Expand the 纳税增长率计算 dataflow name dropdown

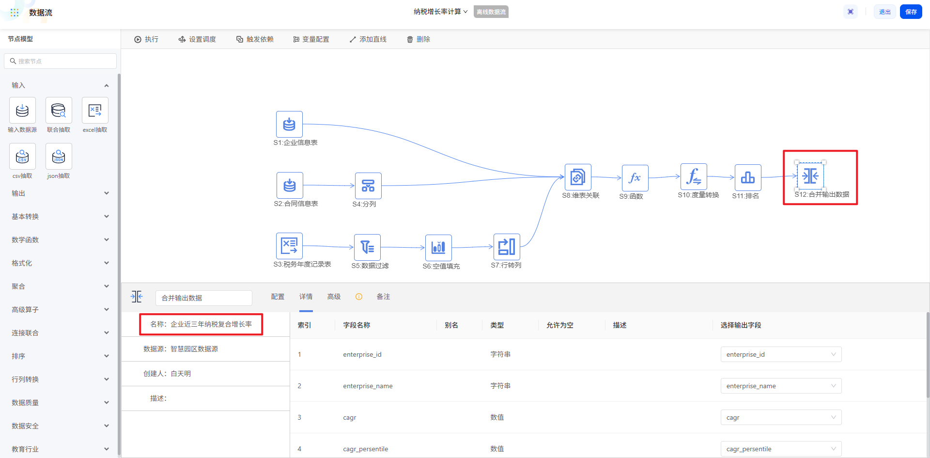click(x=440, y=12)
